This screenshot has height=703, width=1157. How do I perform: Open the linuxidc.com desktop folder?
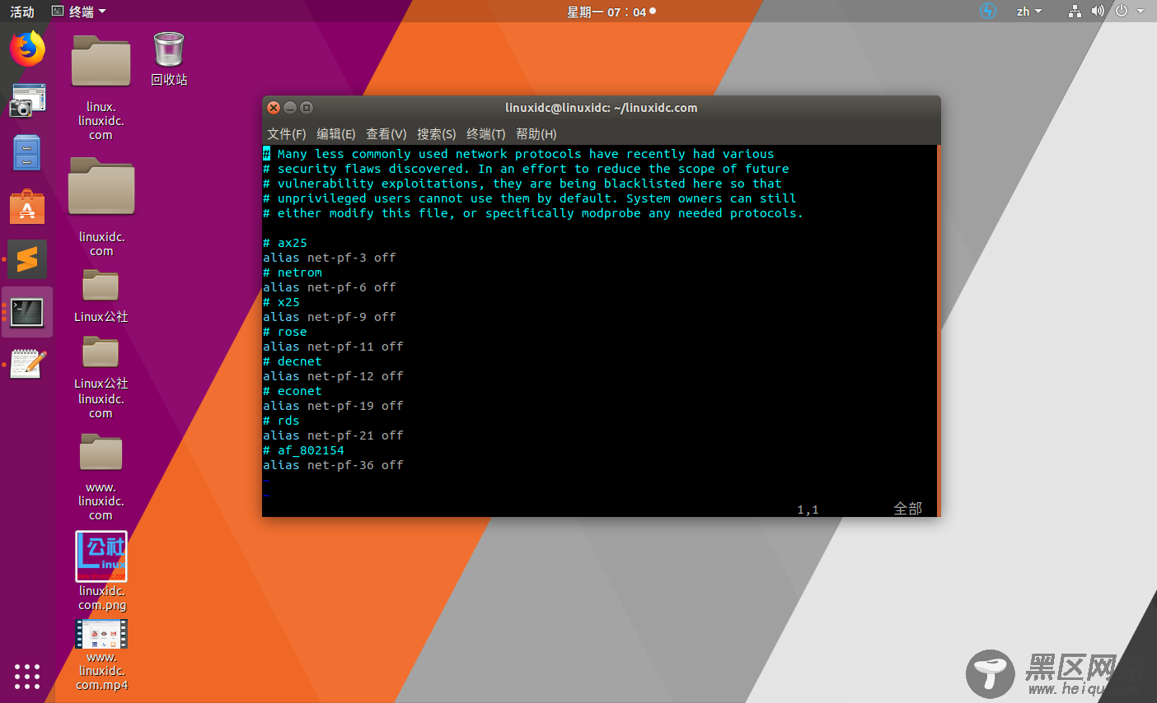click(x=101, y=207)
